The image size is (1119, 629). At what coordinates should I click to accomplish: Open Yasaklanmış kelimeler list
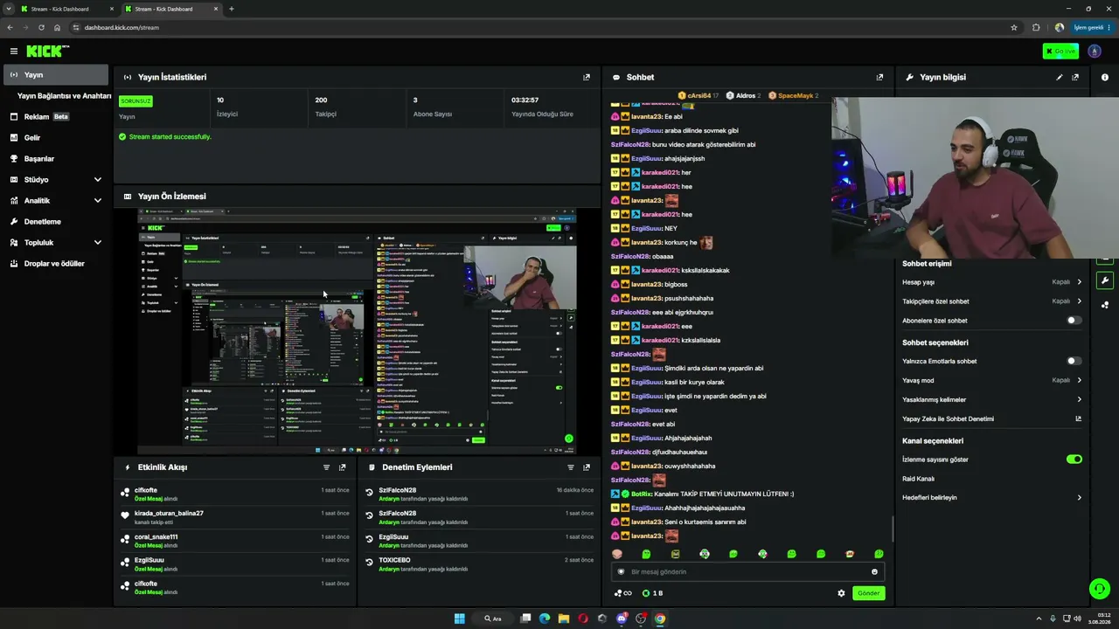tap(992, 399)
